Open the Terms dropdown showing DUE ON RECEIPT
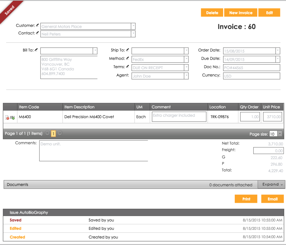 click(186, 68)
